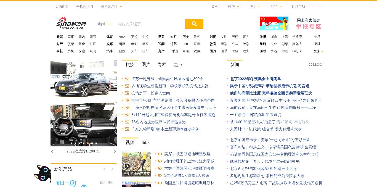Open picture icon beside 吉林市第4所方舱医院 headline
This screenshot has width=377, height=187.
point(127,100)
